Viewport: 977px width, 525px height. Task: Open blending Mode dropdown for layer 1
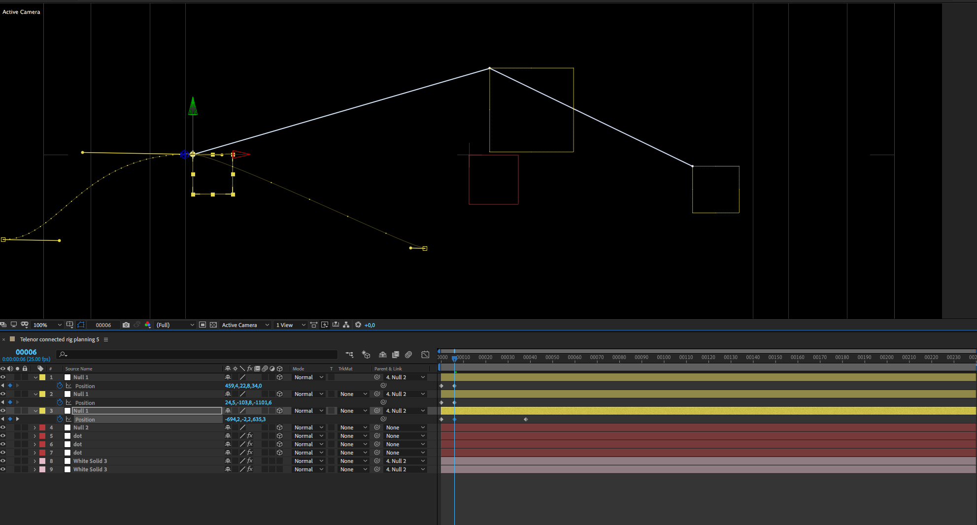coord(309,377)
